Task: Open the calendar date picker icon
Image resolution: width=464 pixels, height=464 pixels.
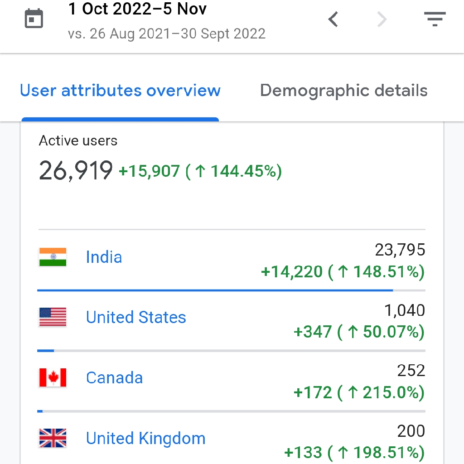Action: click(x=34, y=20)
